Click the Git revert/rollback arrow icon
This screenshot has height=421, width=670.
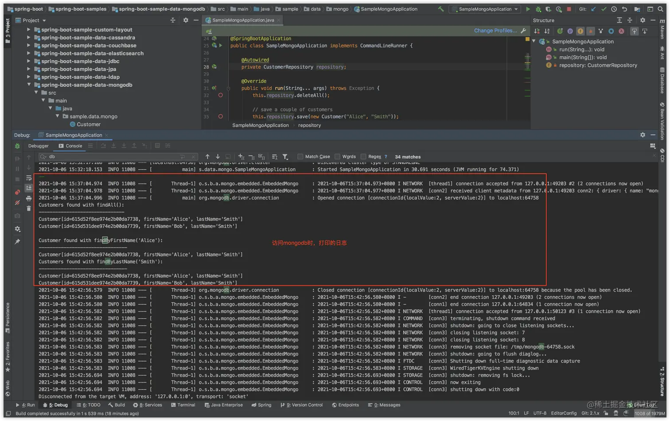tap(624, 9)
